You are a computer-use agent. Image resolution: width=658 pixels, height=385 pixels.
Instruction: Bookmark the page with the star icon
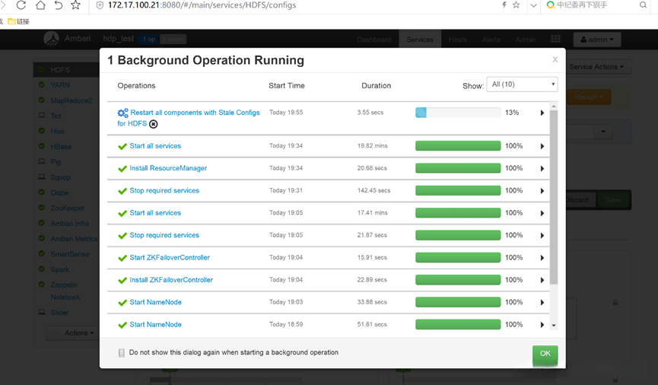tap(75, 5)
